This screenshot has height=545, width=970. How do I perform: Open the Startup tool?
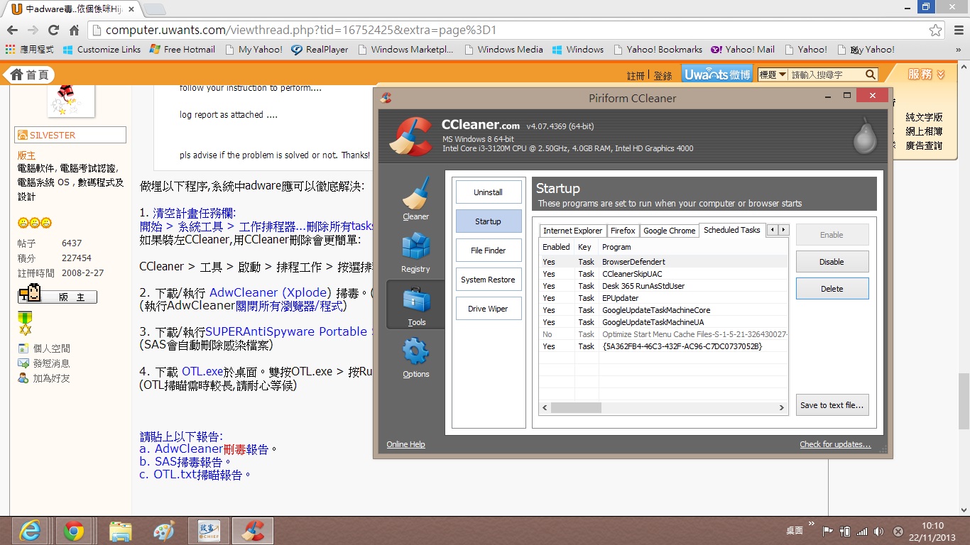(x=488, y=221)
